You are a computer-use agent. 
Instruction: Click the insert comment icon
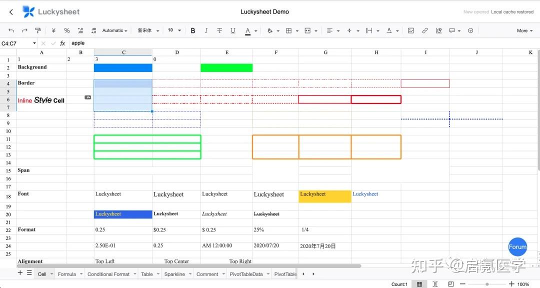(452, 30)
